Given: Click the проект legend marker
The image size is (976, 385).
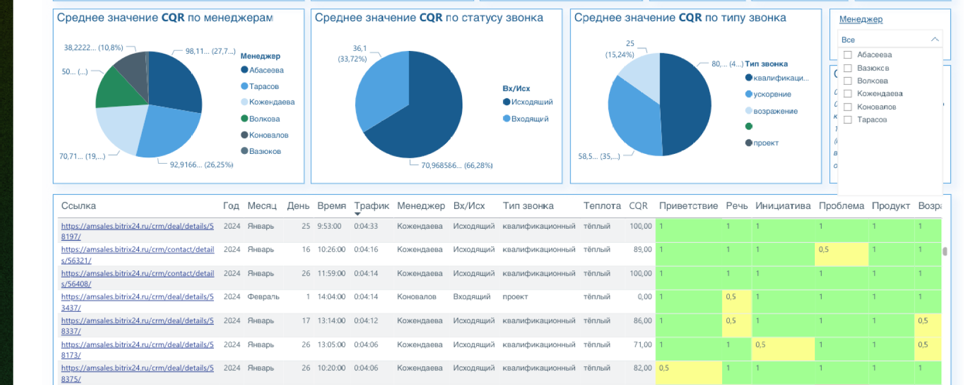Looking at the screenshot, I should coord(749,143).
